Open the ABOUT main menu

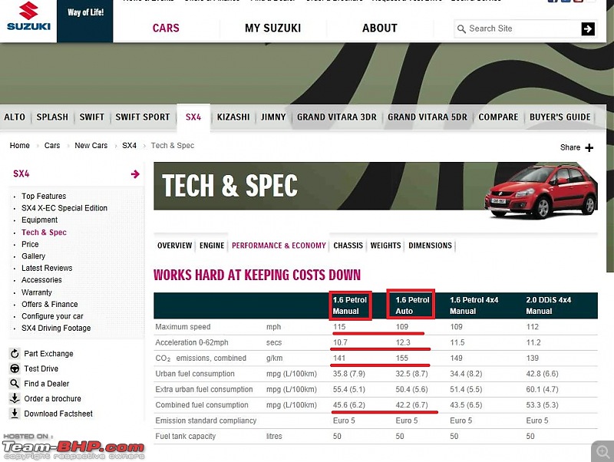coord(379,28)
